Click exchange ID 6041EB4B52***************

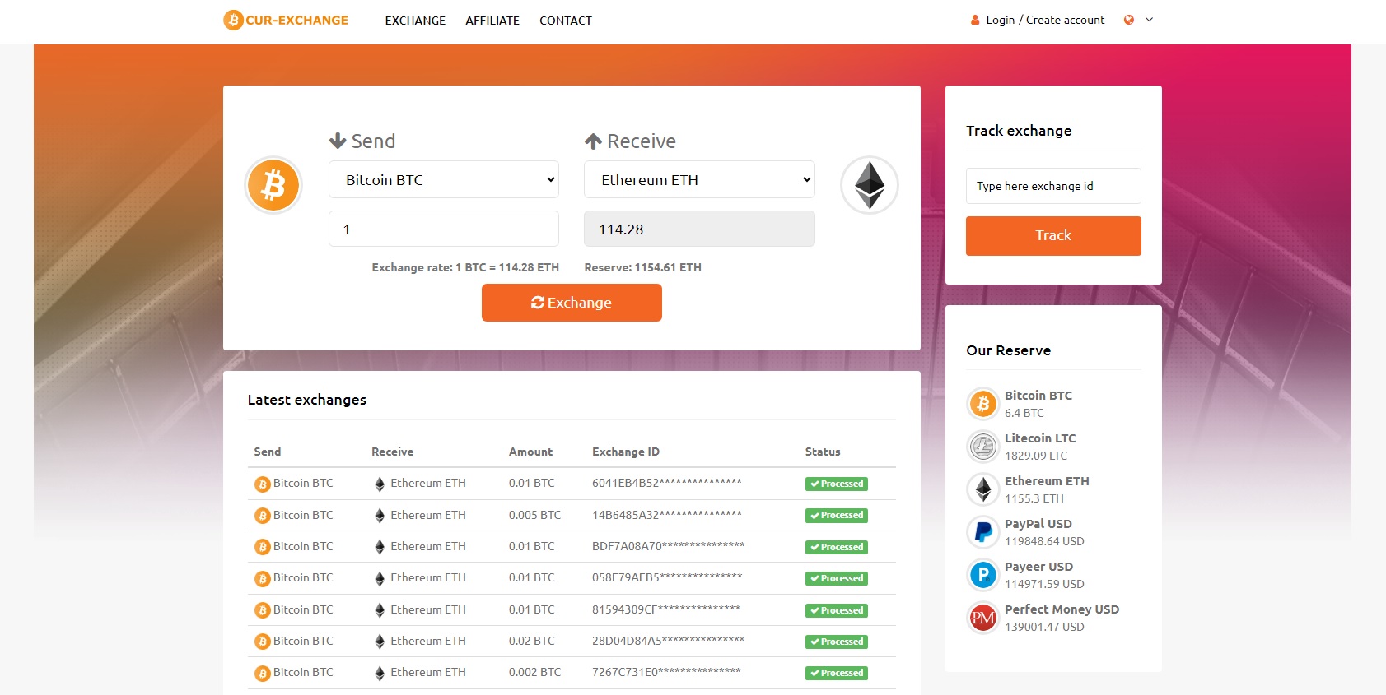click(x=667, y=483)
